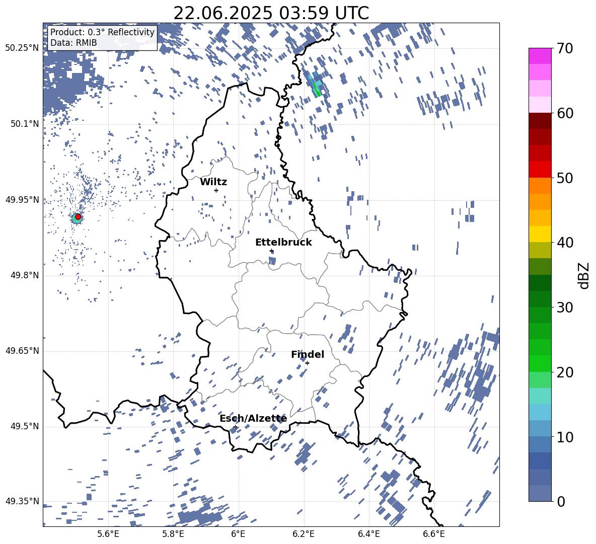This screenshot has width=596, height=544.
Task: Click the 49.35°N latitude label
Action: pos(22,501)
